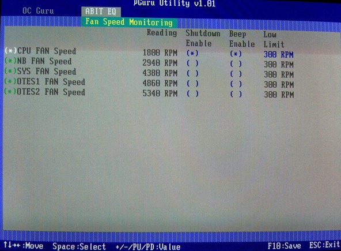Toggle CPU FAN Speed monitoring checkbox
341x251 pixels.
[10, 51]
